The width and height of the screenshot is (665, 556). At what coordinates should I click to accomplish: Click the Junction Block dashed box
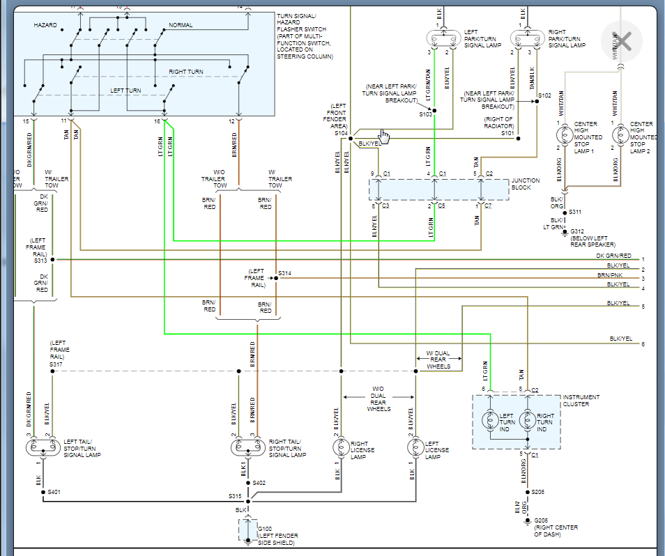(x=438, y=190)
